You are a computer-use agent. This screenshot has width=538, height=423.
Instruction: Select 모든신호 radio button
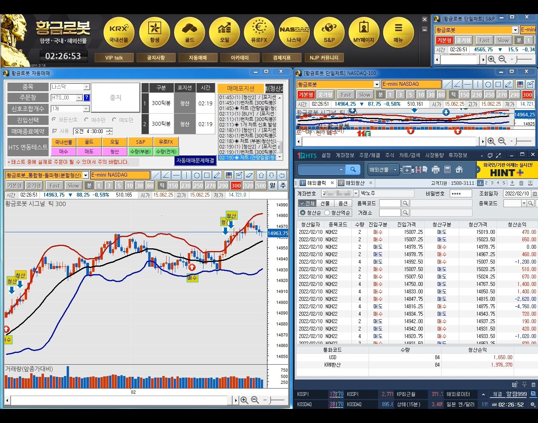[54, 119]
